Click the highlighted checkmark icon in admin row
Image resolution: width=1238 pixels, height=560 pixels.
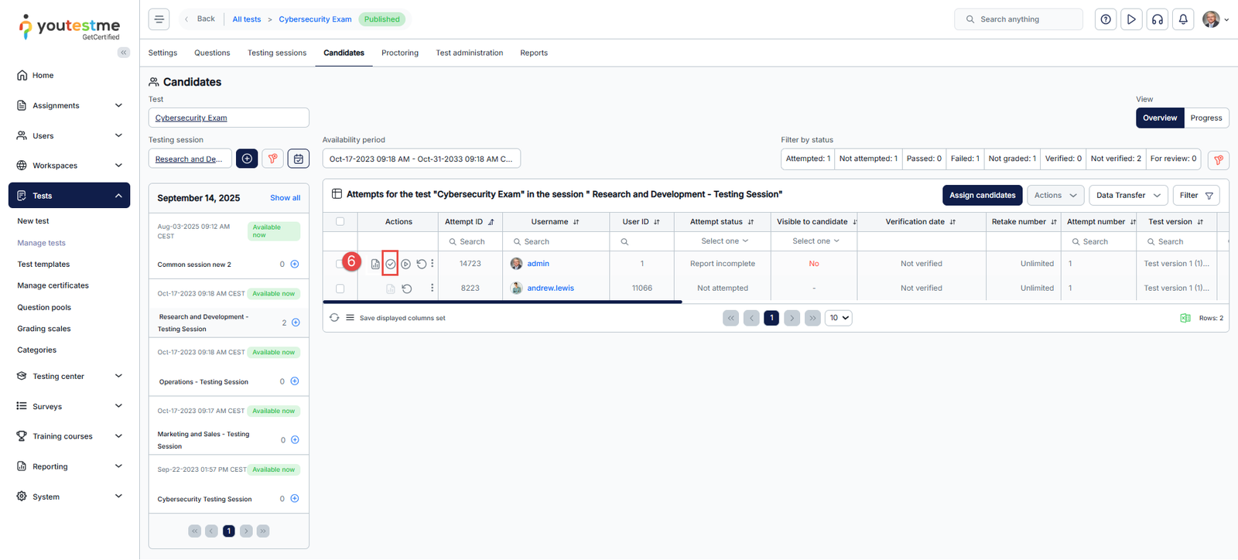coord(391,264)
